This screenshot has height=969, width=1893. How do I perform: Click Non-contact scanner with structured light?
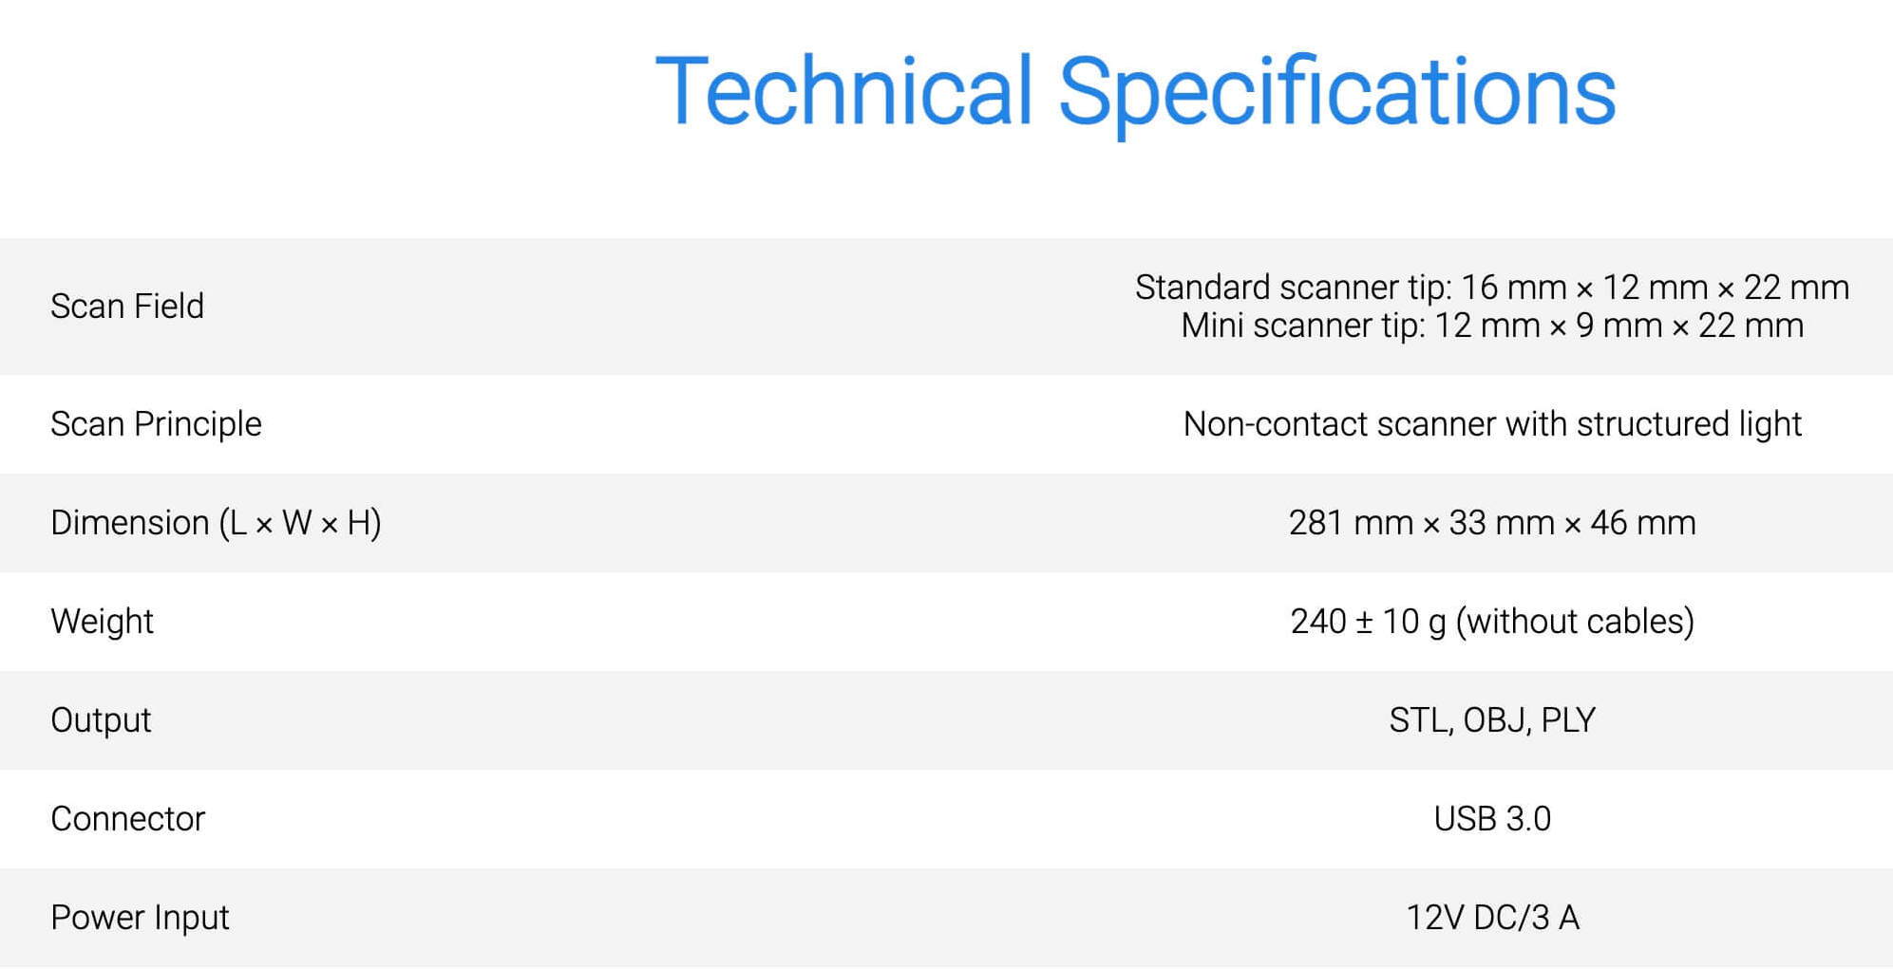point(1492,424)
